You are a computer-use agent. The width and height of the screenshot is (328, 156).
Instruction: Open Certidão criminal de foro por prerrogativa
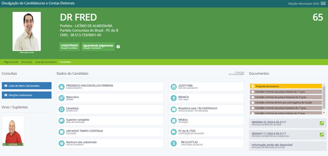tap(284, 103)
